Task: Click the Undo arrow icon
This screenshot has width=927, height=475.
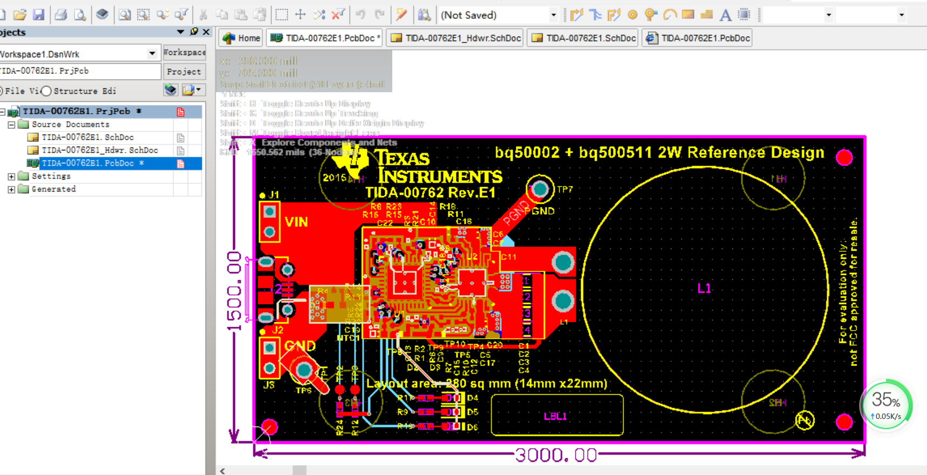Action: point(360,15)
